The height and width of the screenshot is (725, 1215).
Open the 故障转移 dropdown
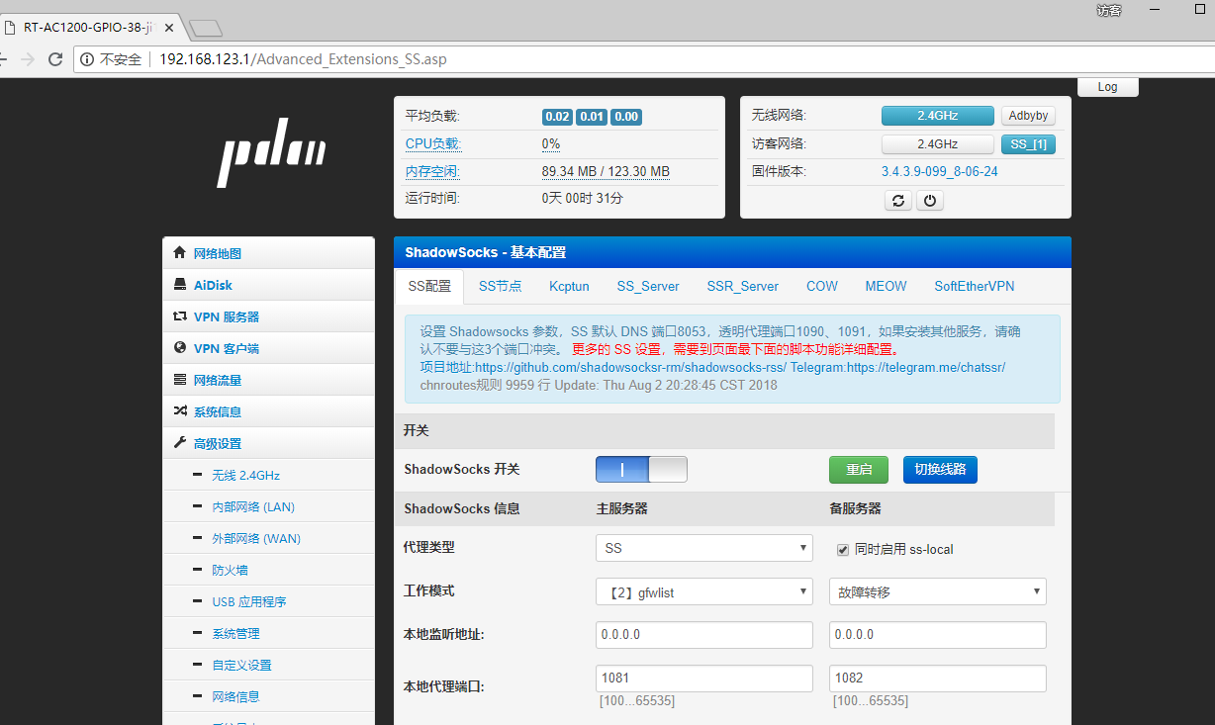[937, 591]
